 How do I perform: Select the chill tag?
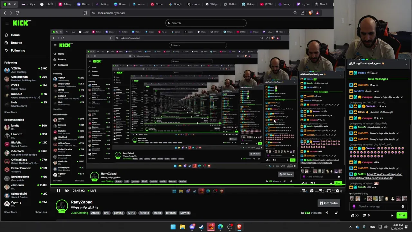[x=107, y=213]
